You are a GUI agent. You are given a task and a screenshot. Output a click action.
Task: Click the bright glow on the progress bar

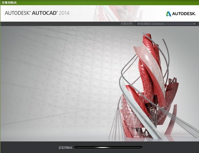coord(102,147)
